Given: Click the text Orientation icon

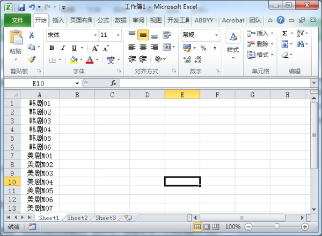Looking at the screenshot, I should pos(158,59).
